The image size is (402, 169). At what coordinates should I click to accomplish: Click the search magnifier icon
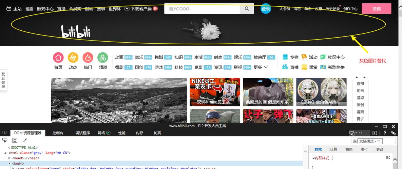click(x=247, y=9)
